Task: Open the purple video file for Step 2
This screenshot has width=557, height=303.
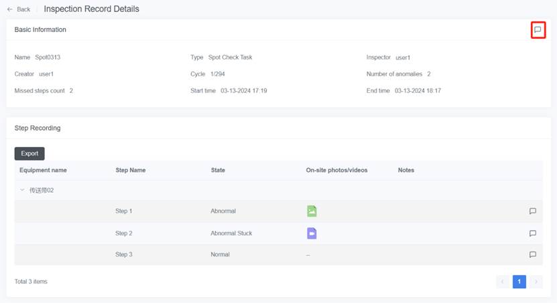Action: 312,233
